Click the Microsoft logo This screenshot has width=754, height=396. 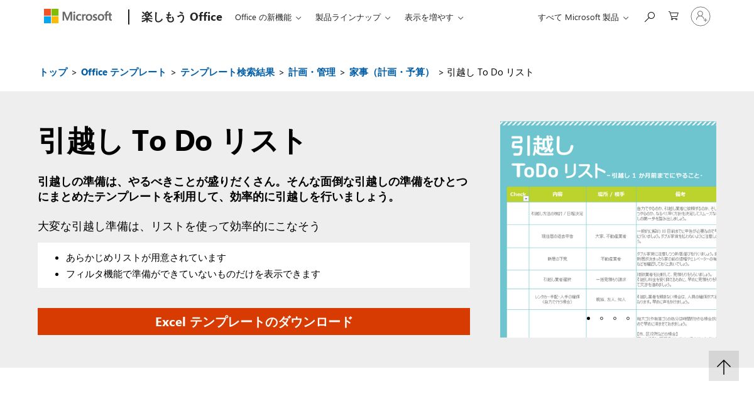click(x=78, y=16)
